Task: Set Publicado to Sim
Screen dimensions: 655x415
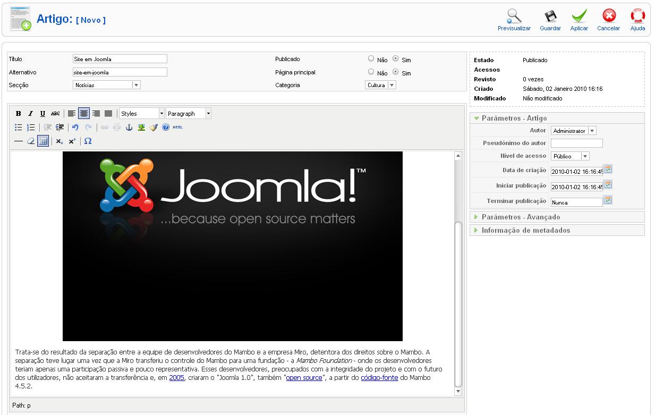Action: coord(396,59)
